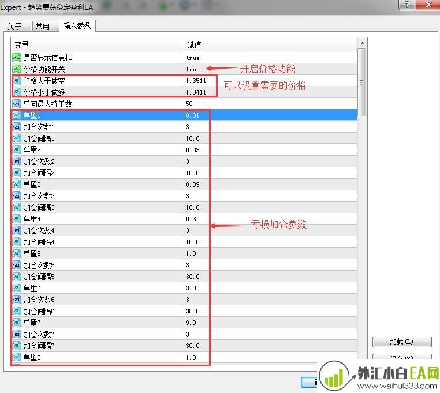Screen dimensions: 440x393
Task: Click the 3 value of 加仓次数6
Action: (188, 300)
